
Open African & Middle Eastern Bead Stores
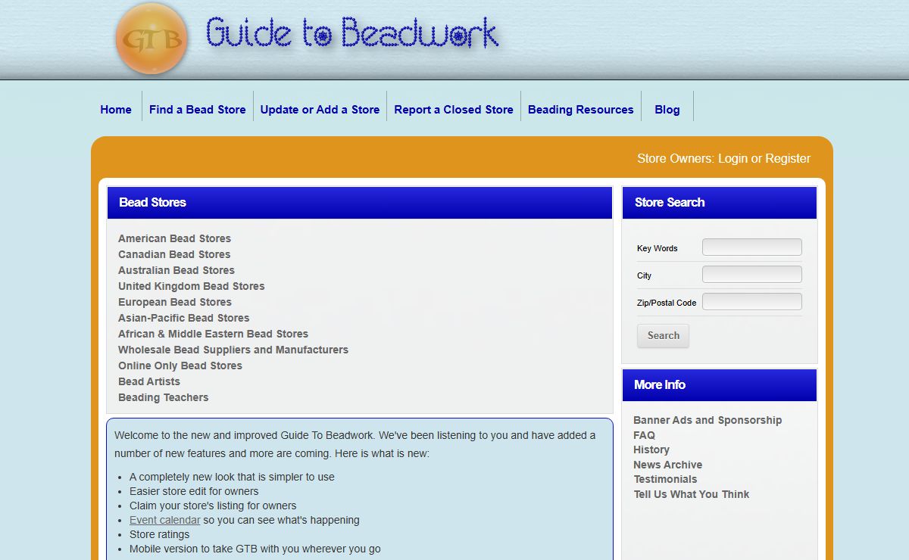213,334
